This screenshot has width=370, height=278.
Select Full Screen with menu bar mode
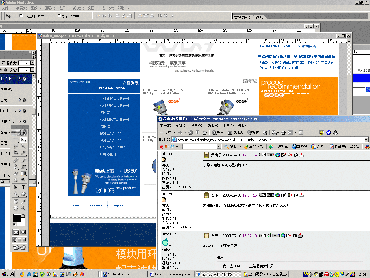[20, 240]
